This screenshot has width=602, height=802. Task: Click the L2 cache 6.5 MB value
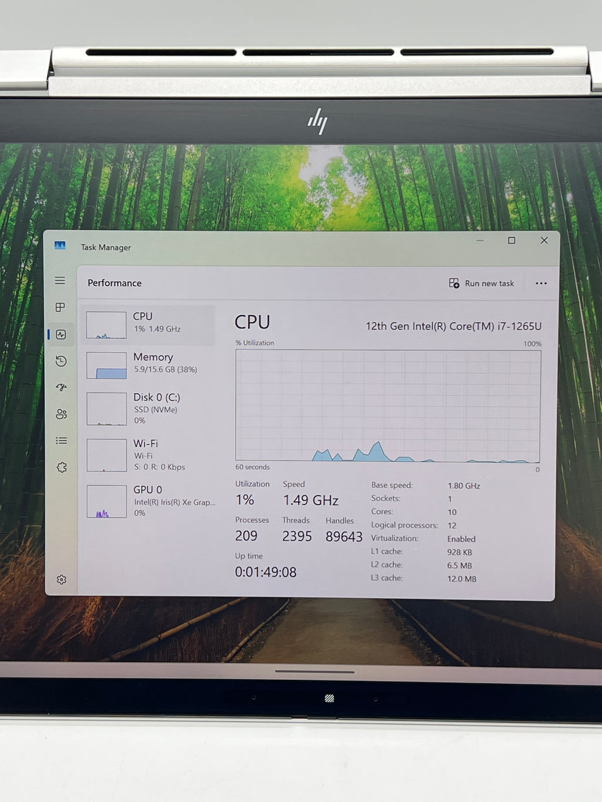pos(459,566)
